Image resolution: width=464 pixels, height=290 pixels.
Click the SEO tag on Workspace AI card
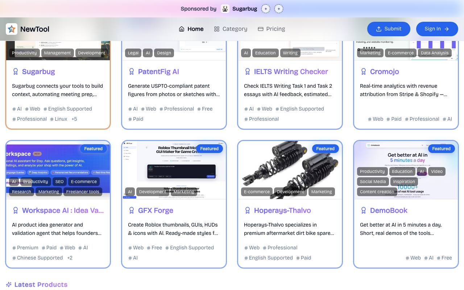59,182
